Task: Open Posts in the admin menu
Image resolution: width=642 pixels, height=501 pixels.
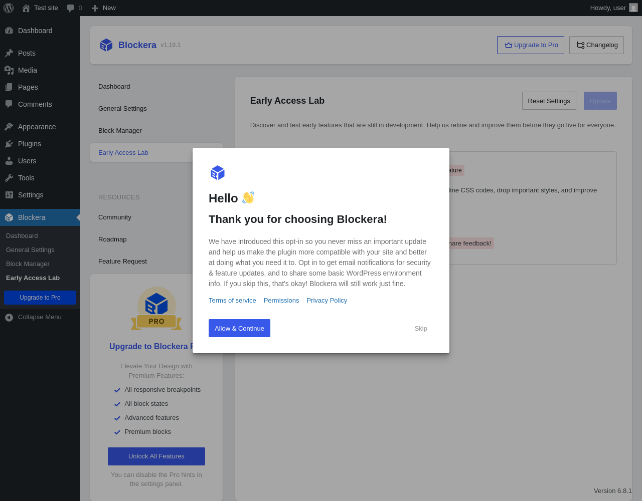Action: tap(40, 53)
